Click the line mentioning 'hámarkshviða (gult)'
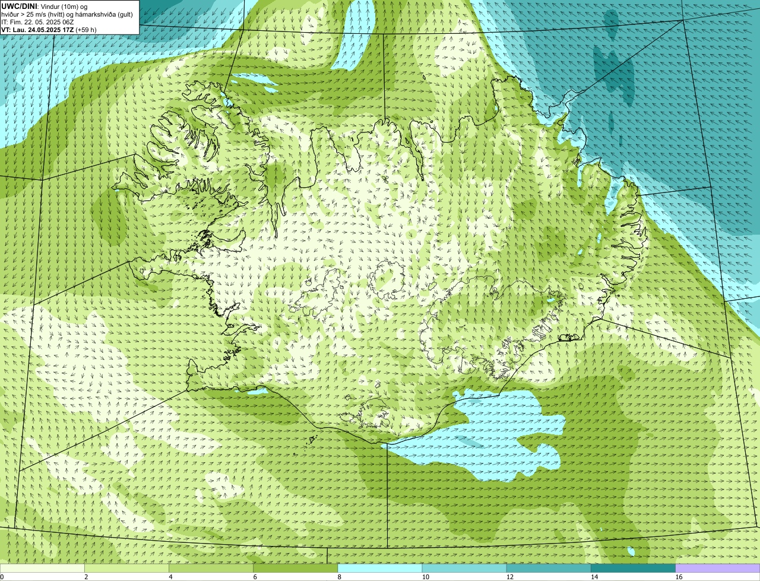The height and width of the screenshot is (581, 760). coord(67,14)
